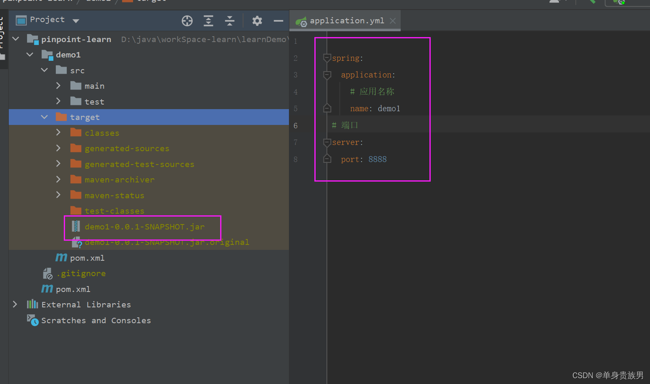Screen dimensions: 650x384
Task: Click the Maven icon of root pom.xml
Action: 47,289
